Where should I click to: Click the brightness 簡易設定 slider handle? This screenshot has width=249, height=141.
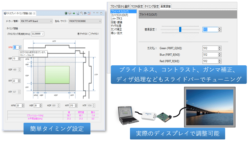pyautogui.click(x=181, y=29)
